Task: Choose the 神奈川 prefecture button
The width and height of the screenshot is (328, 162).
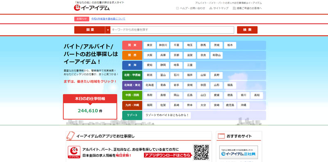Action: [163, 45]
